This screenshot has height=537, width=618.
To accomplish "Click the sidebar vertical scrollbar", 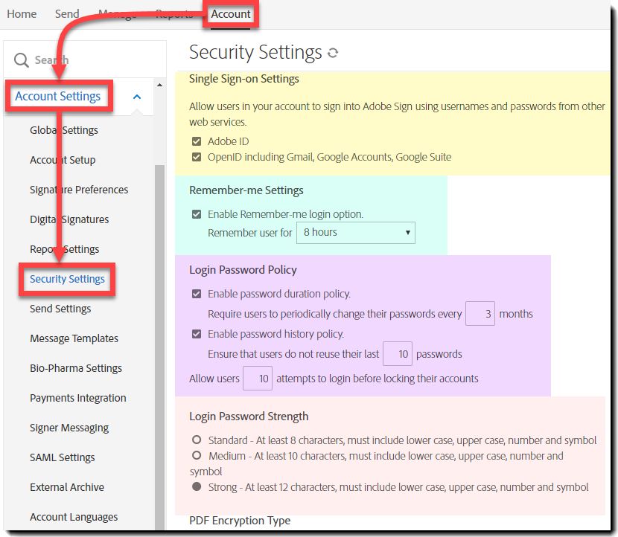I will coord(159,347).
